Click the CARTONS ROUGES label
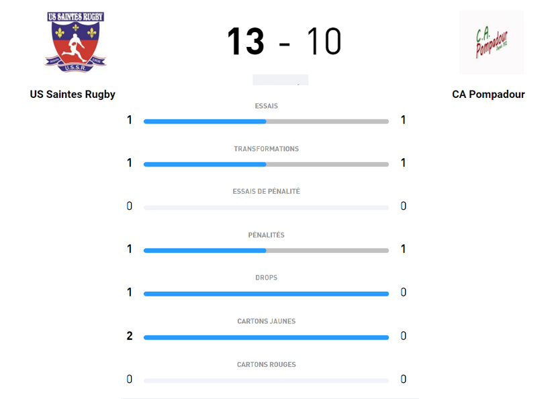The height and width of the screenshot is (399, 552). pyautogui.click(x=266, y=365)
